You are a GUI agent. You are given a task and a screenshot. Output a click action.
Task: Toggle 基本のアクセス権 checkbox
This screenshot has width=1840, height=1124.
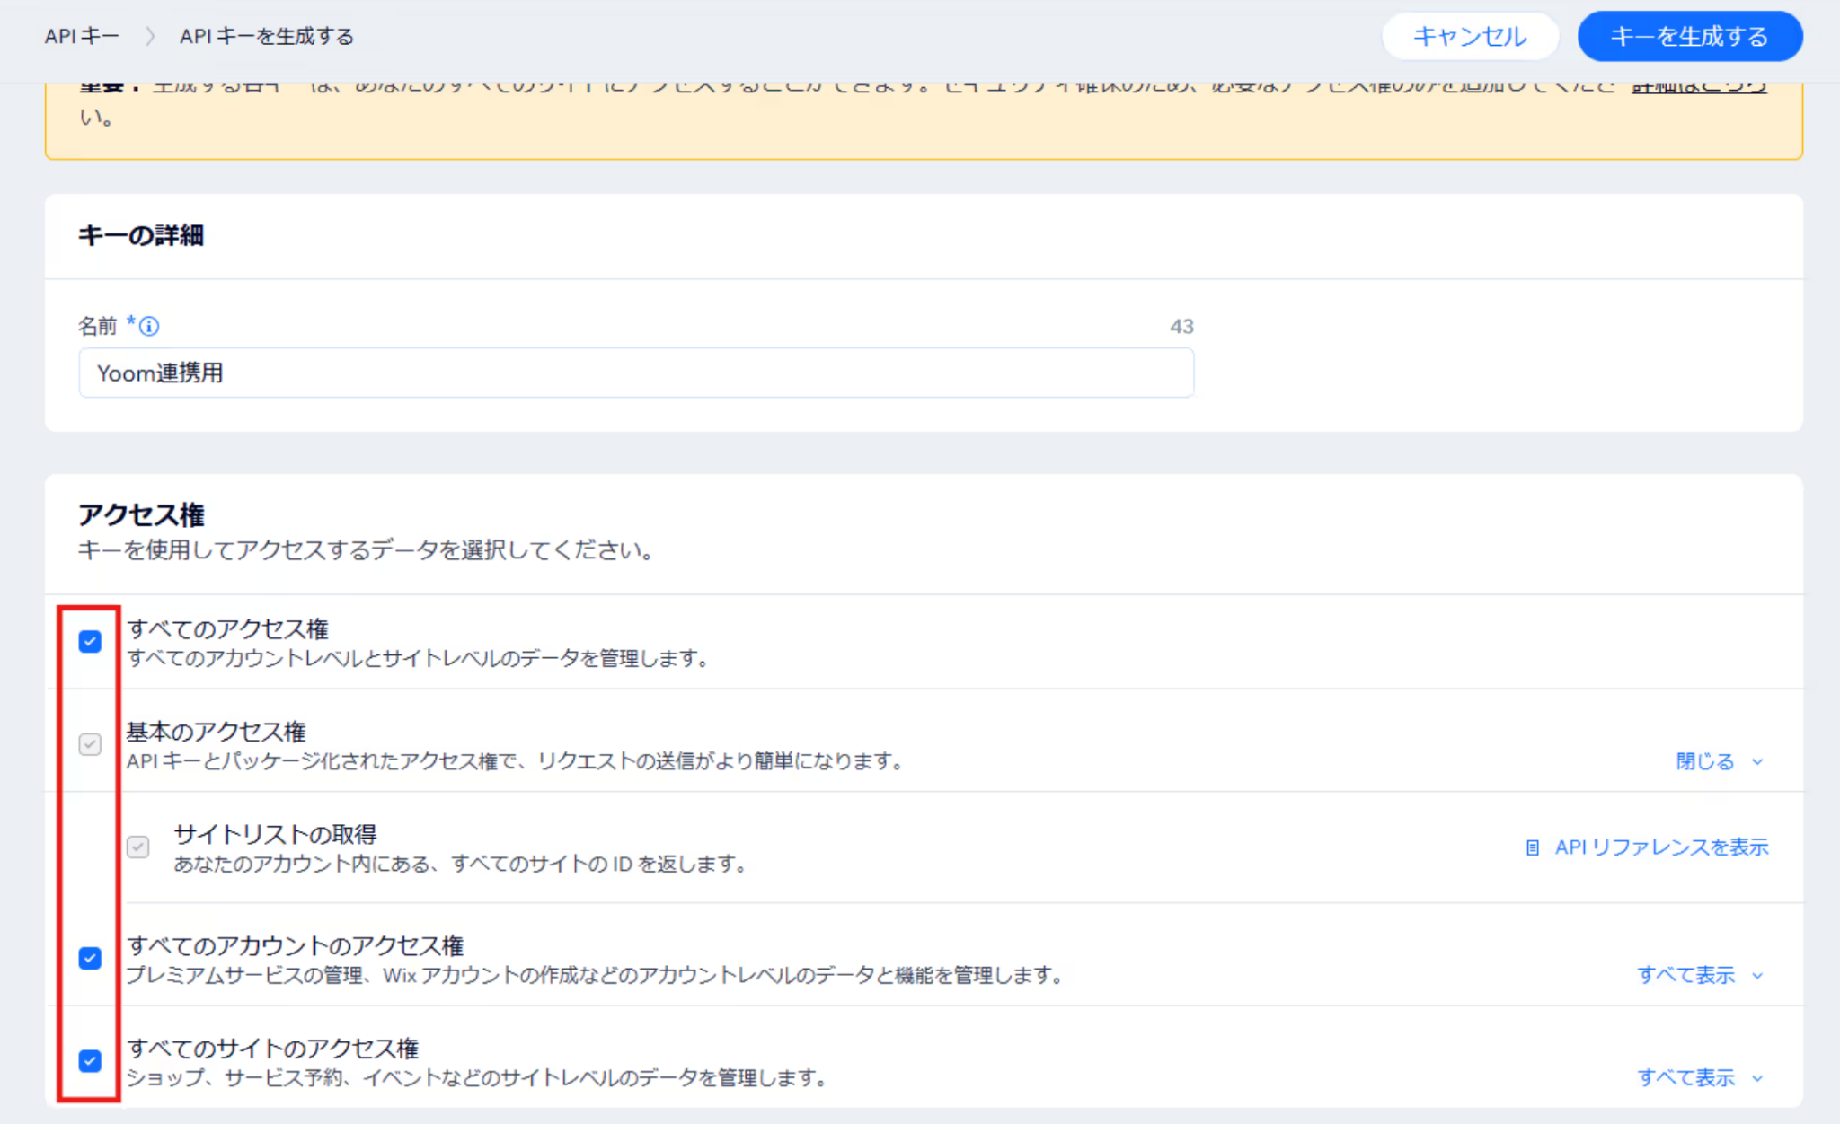coord(90,744)
